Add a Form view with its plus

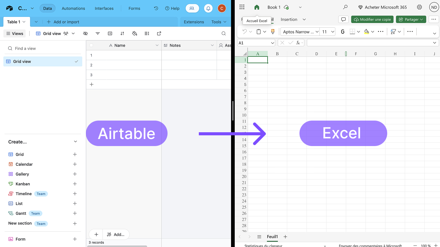[x=75, y=239]
